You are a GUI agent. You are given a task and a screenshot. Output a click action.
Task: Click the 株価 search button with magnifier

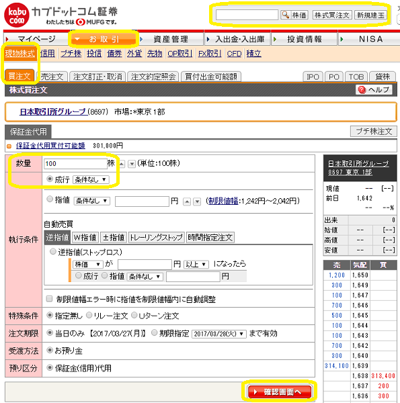(294, 15)
